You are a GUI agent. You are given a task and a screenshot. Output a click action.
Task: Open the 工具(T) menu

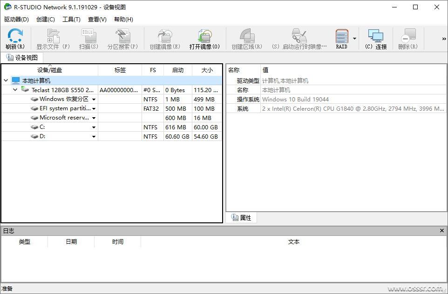pos(71,20)
